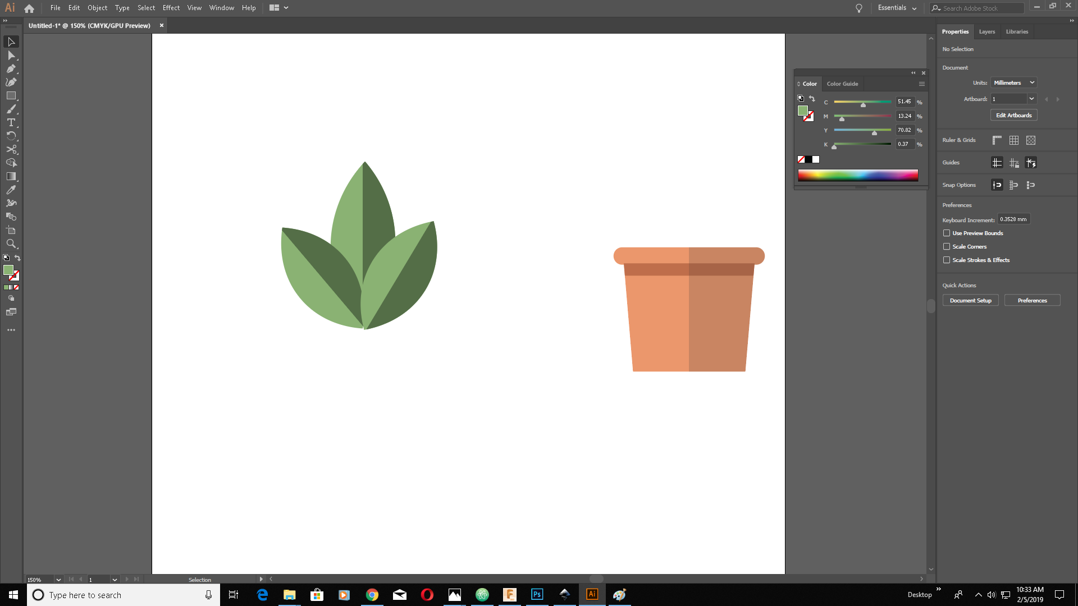Select the Type tool
Image resolution: width=1078 pixels, height=606 pixels.
pos(11,123)
